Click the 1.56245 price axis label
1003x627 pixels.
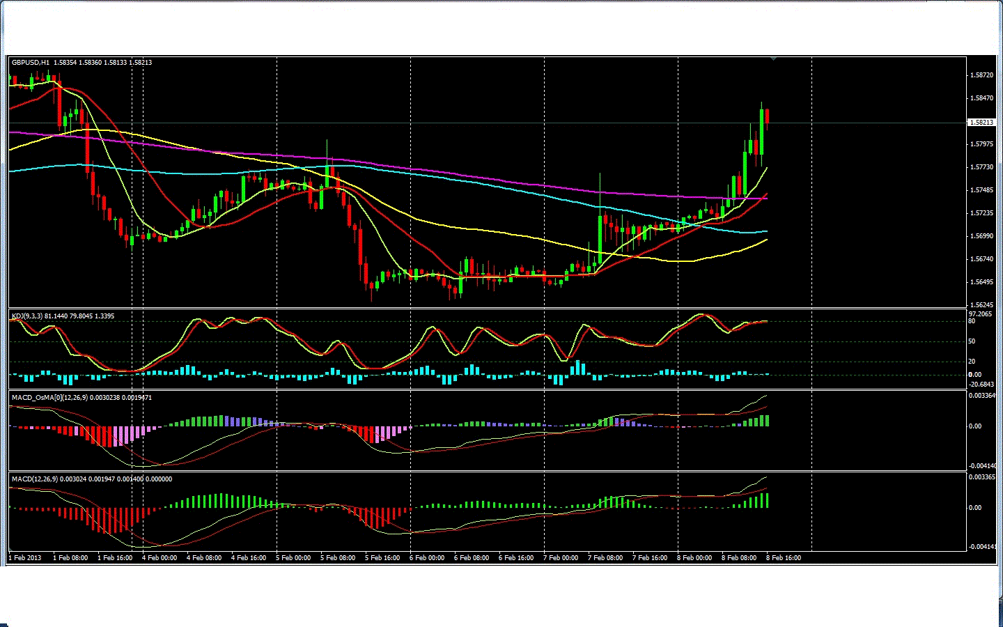981,305
